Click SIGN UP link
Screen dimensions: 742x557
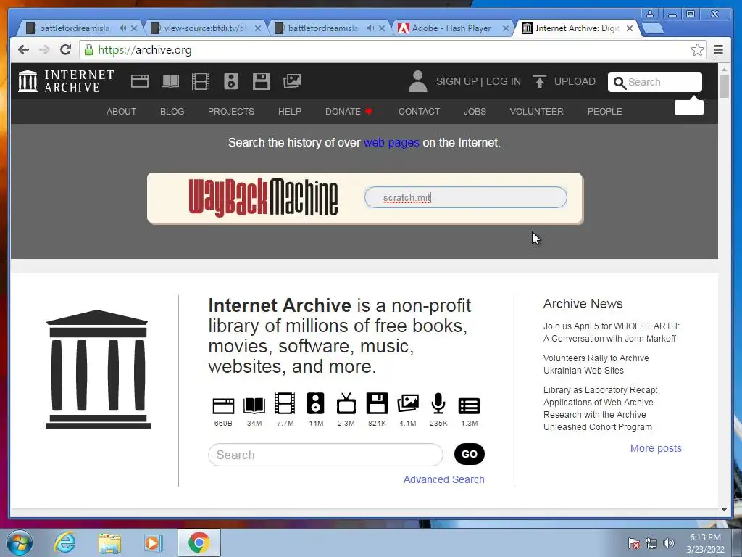457,81
